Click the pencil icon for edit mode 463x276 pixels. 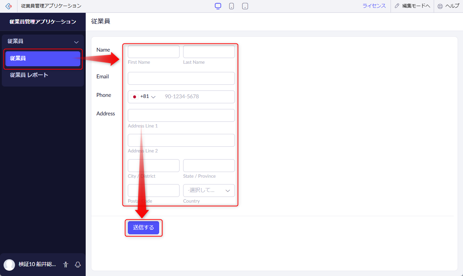point(397,6)
